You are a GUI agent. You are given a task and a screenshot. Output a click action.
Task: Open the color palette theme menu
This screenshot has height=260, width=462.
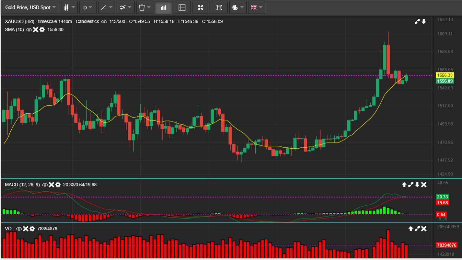point(238,7)
